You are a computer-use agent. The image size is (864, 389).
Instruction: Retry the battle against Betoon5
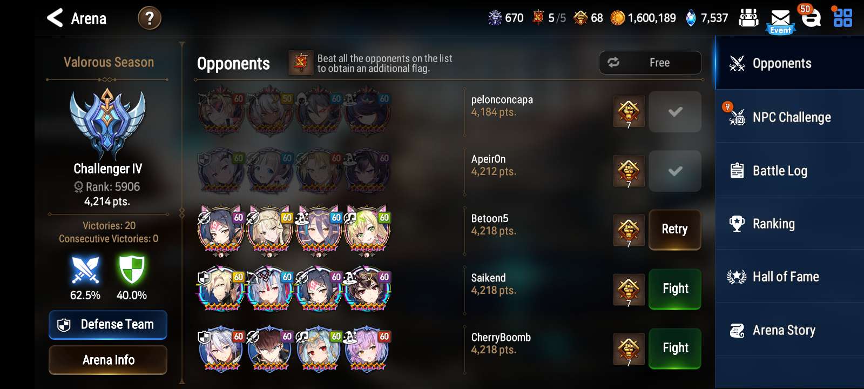(x=675, y=230)
